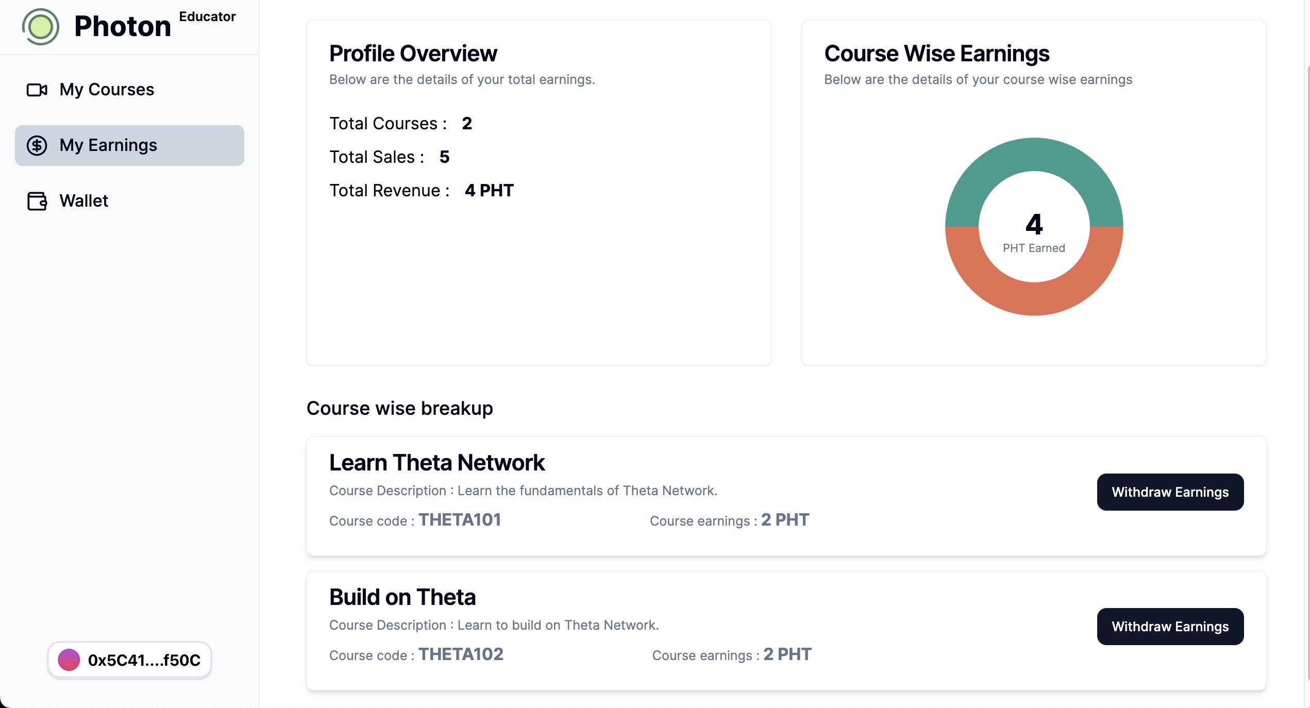Click the THETA101 course code

click(459, 520)
